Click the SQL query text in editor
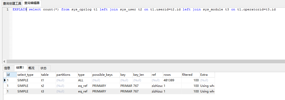285x100 pixels. (x=144, y=9)
